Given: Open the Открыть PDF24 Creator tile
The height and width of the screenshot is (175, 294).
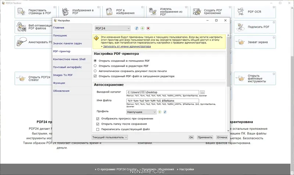Looking at the screenshot, I should pyautogui.click(x=33, y=78).
